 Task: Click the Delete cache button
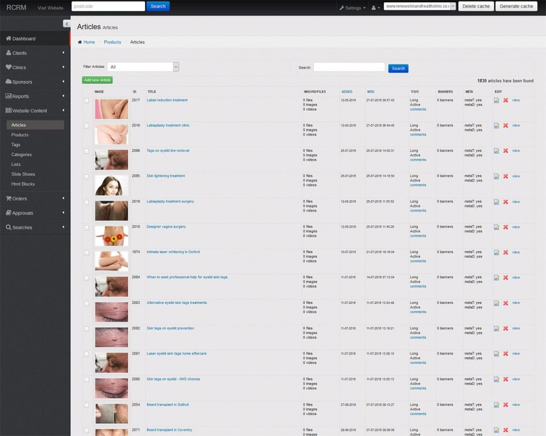point(476,6)
